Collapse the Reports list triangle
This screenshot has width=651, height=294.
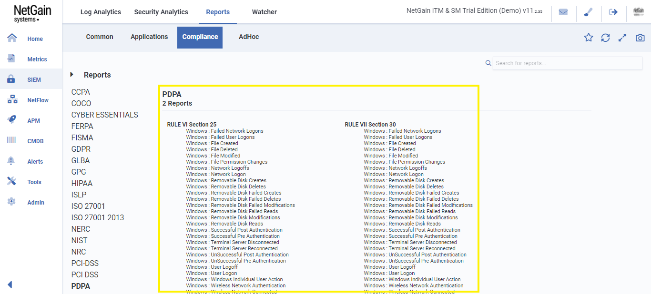pyautogui.click(x=72, y=74)
